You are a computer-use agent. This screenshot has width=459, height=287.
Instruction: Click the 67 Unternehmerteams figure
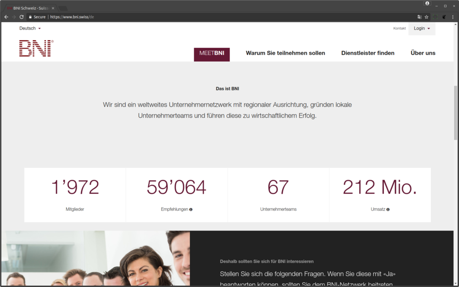(278, 188)
